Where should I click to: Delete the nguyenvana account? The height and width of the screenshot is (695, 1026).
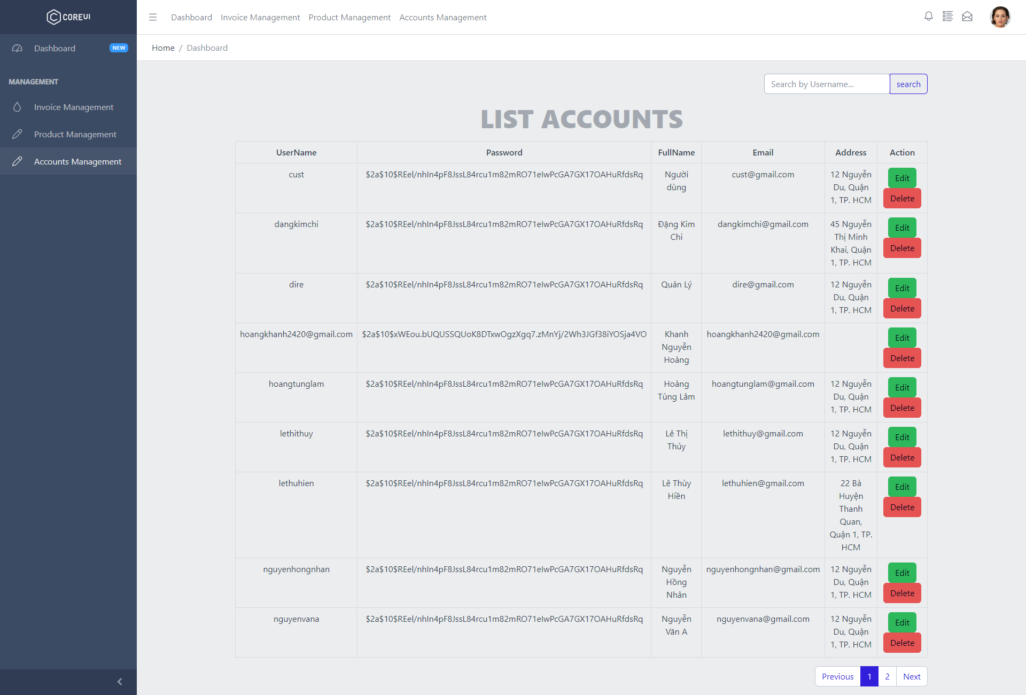click(902, 643)
